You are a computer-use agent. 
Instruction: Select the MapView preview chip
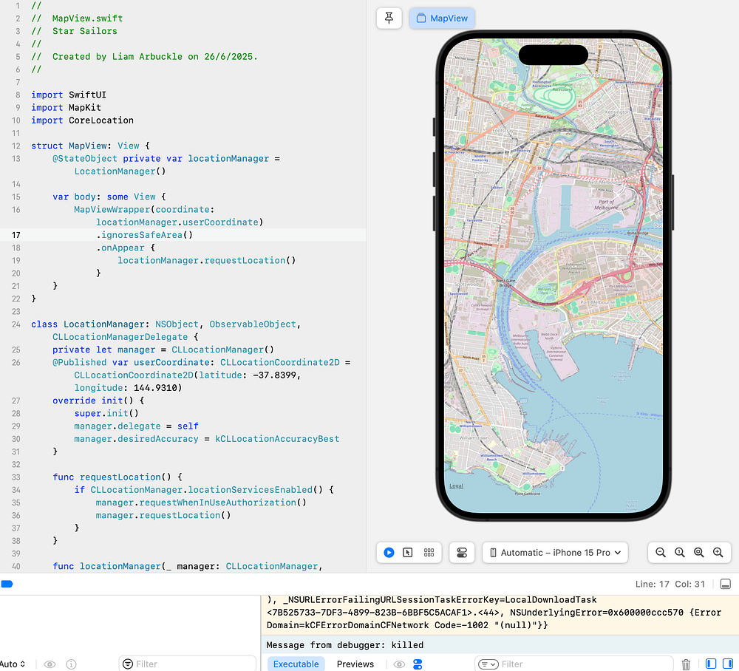coord(442,18)
